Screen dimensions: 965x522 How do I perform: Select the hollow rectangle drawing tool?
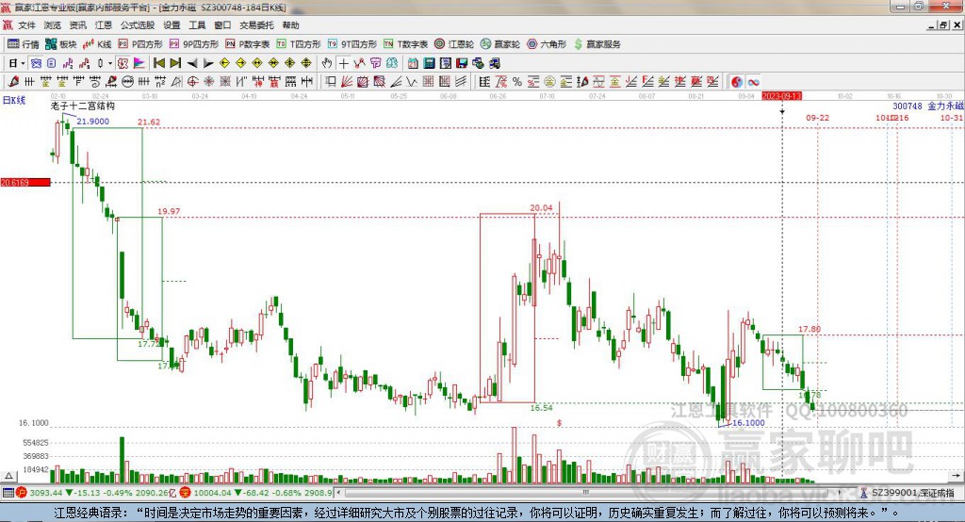click(x=331, y=81)
